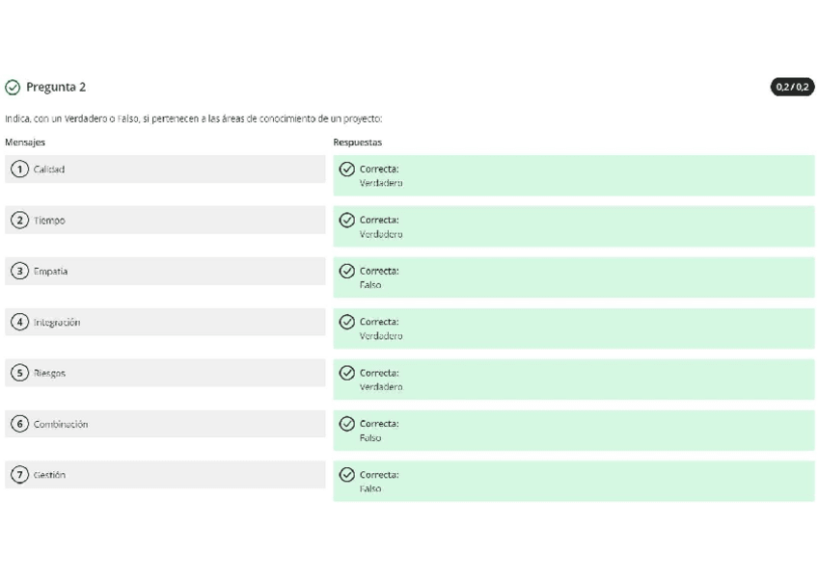Click number 4 circle next to Integración
This screenshot has width=818, height=577.
click(x=19, y=323)
